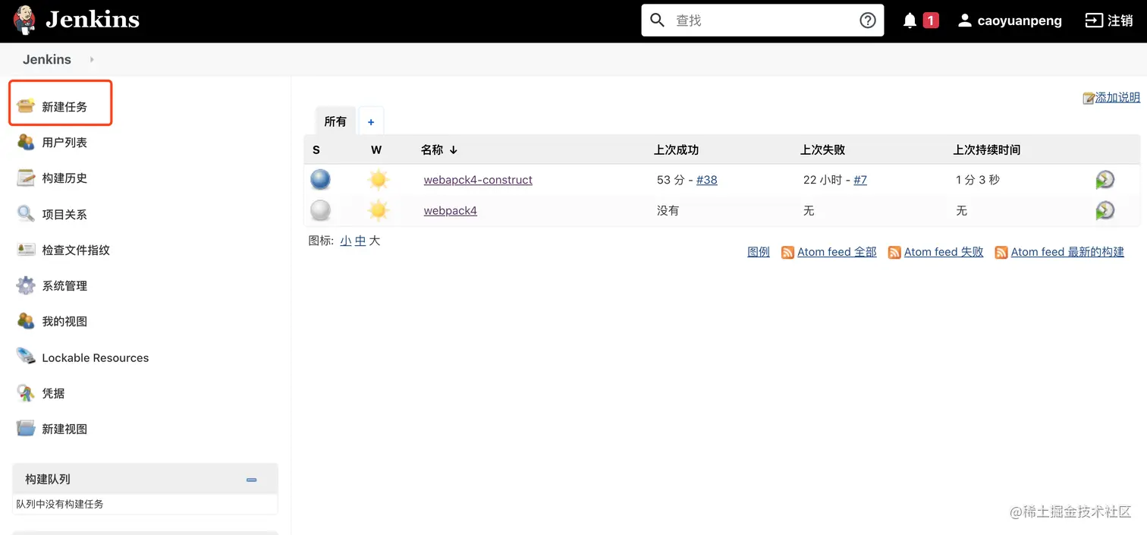
Task: Open search help question mark icon
Action: [x=868, y=20]
